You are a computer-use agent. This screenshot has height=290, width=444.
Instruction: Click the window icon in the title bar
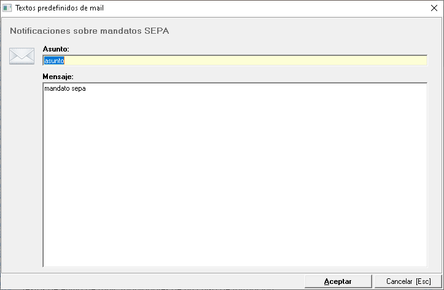[x=7, y=8]
